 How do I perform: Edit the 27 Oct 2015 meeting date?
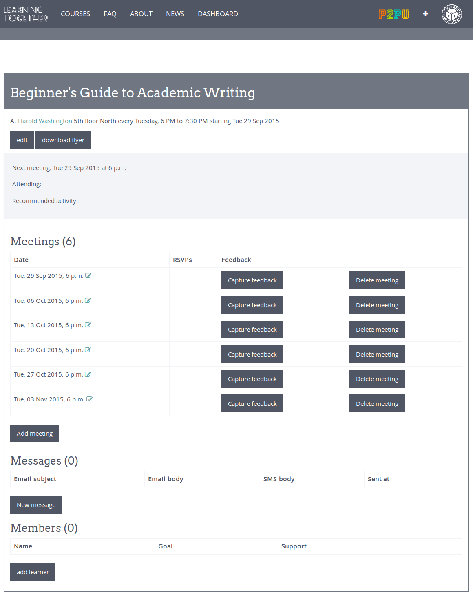[88, 374]
